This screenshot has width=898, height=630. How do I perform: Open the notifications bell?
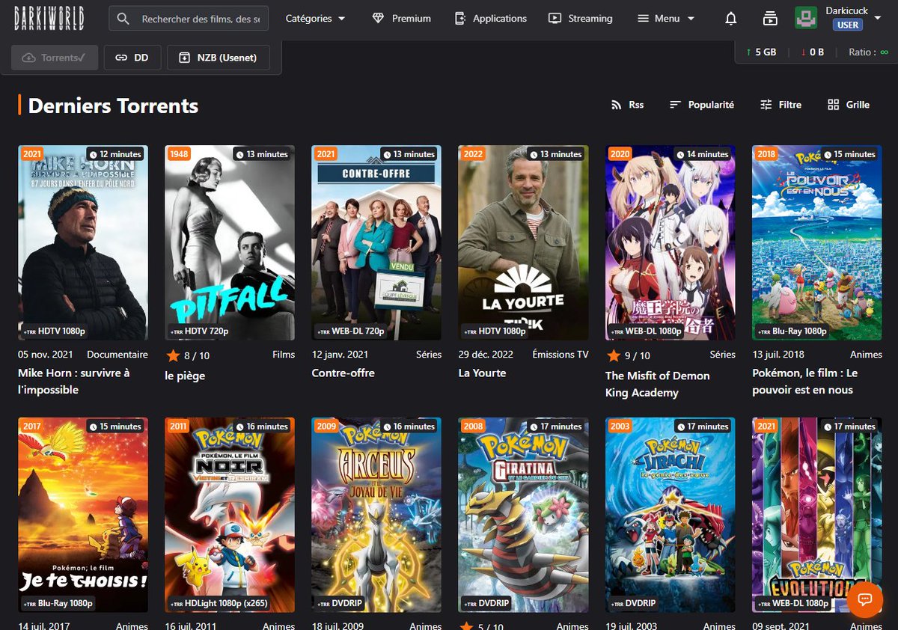tap(731, 19)
